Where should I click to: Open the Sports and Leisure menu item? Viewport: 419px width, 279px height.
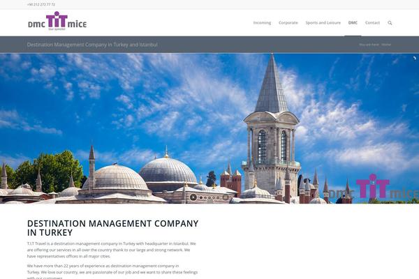tap(323, 23)
